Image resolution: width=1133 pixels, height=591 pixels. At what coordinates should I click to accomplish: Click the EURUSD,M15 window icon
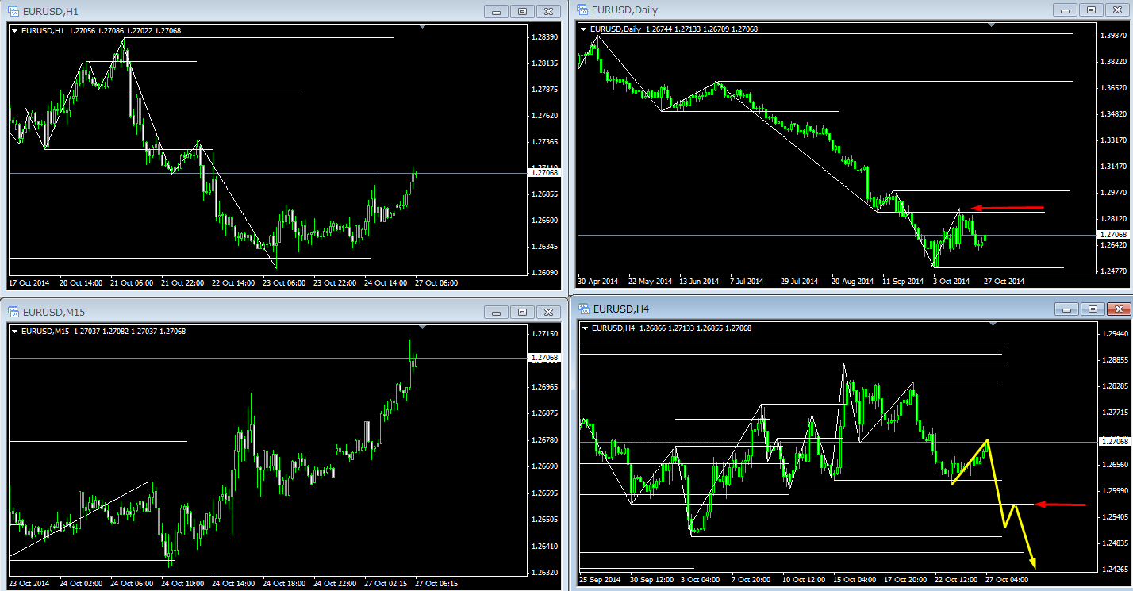pyautogui.click(x=13, y=312)
